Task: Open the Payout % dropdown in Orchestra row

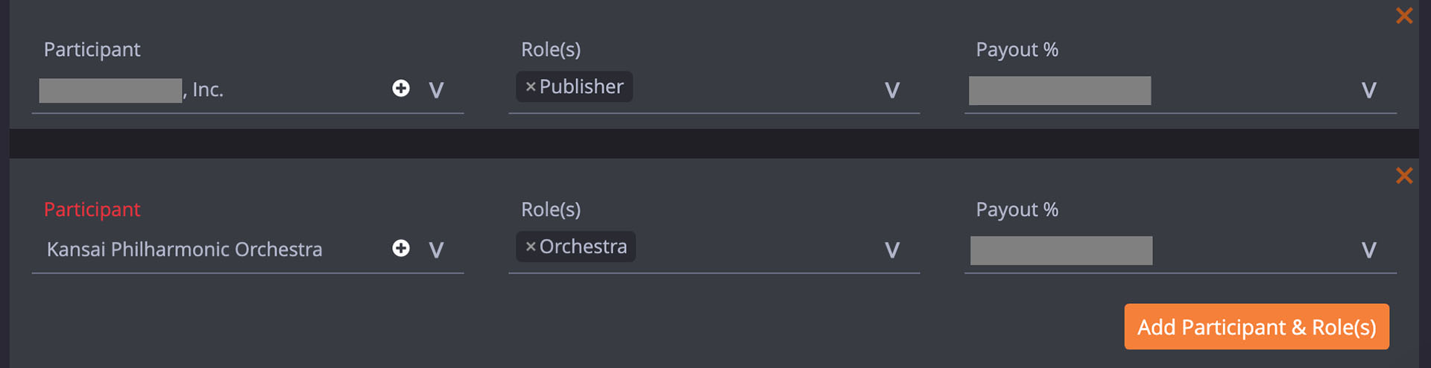Action: tap(1368, 250)
